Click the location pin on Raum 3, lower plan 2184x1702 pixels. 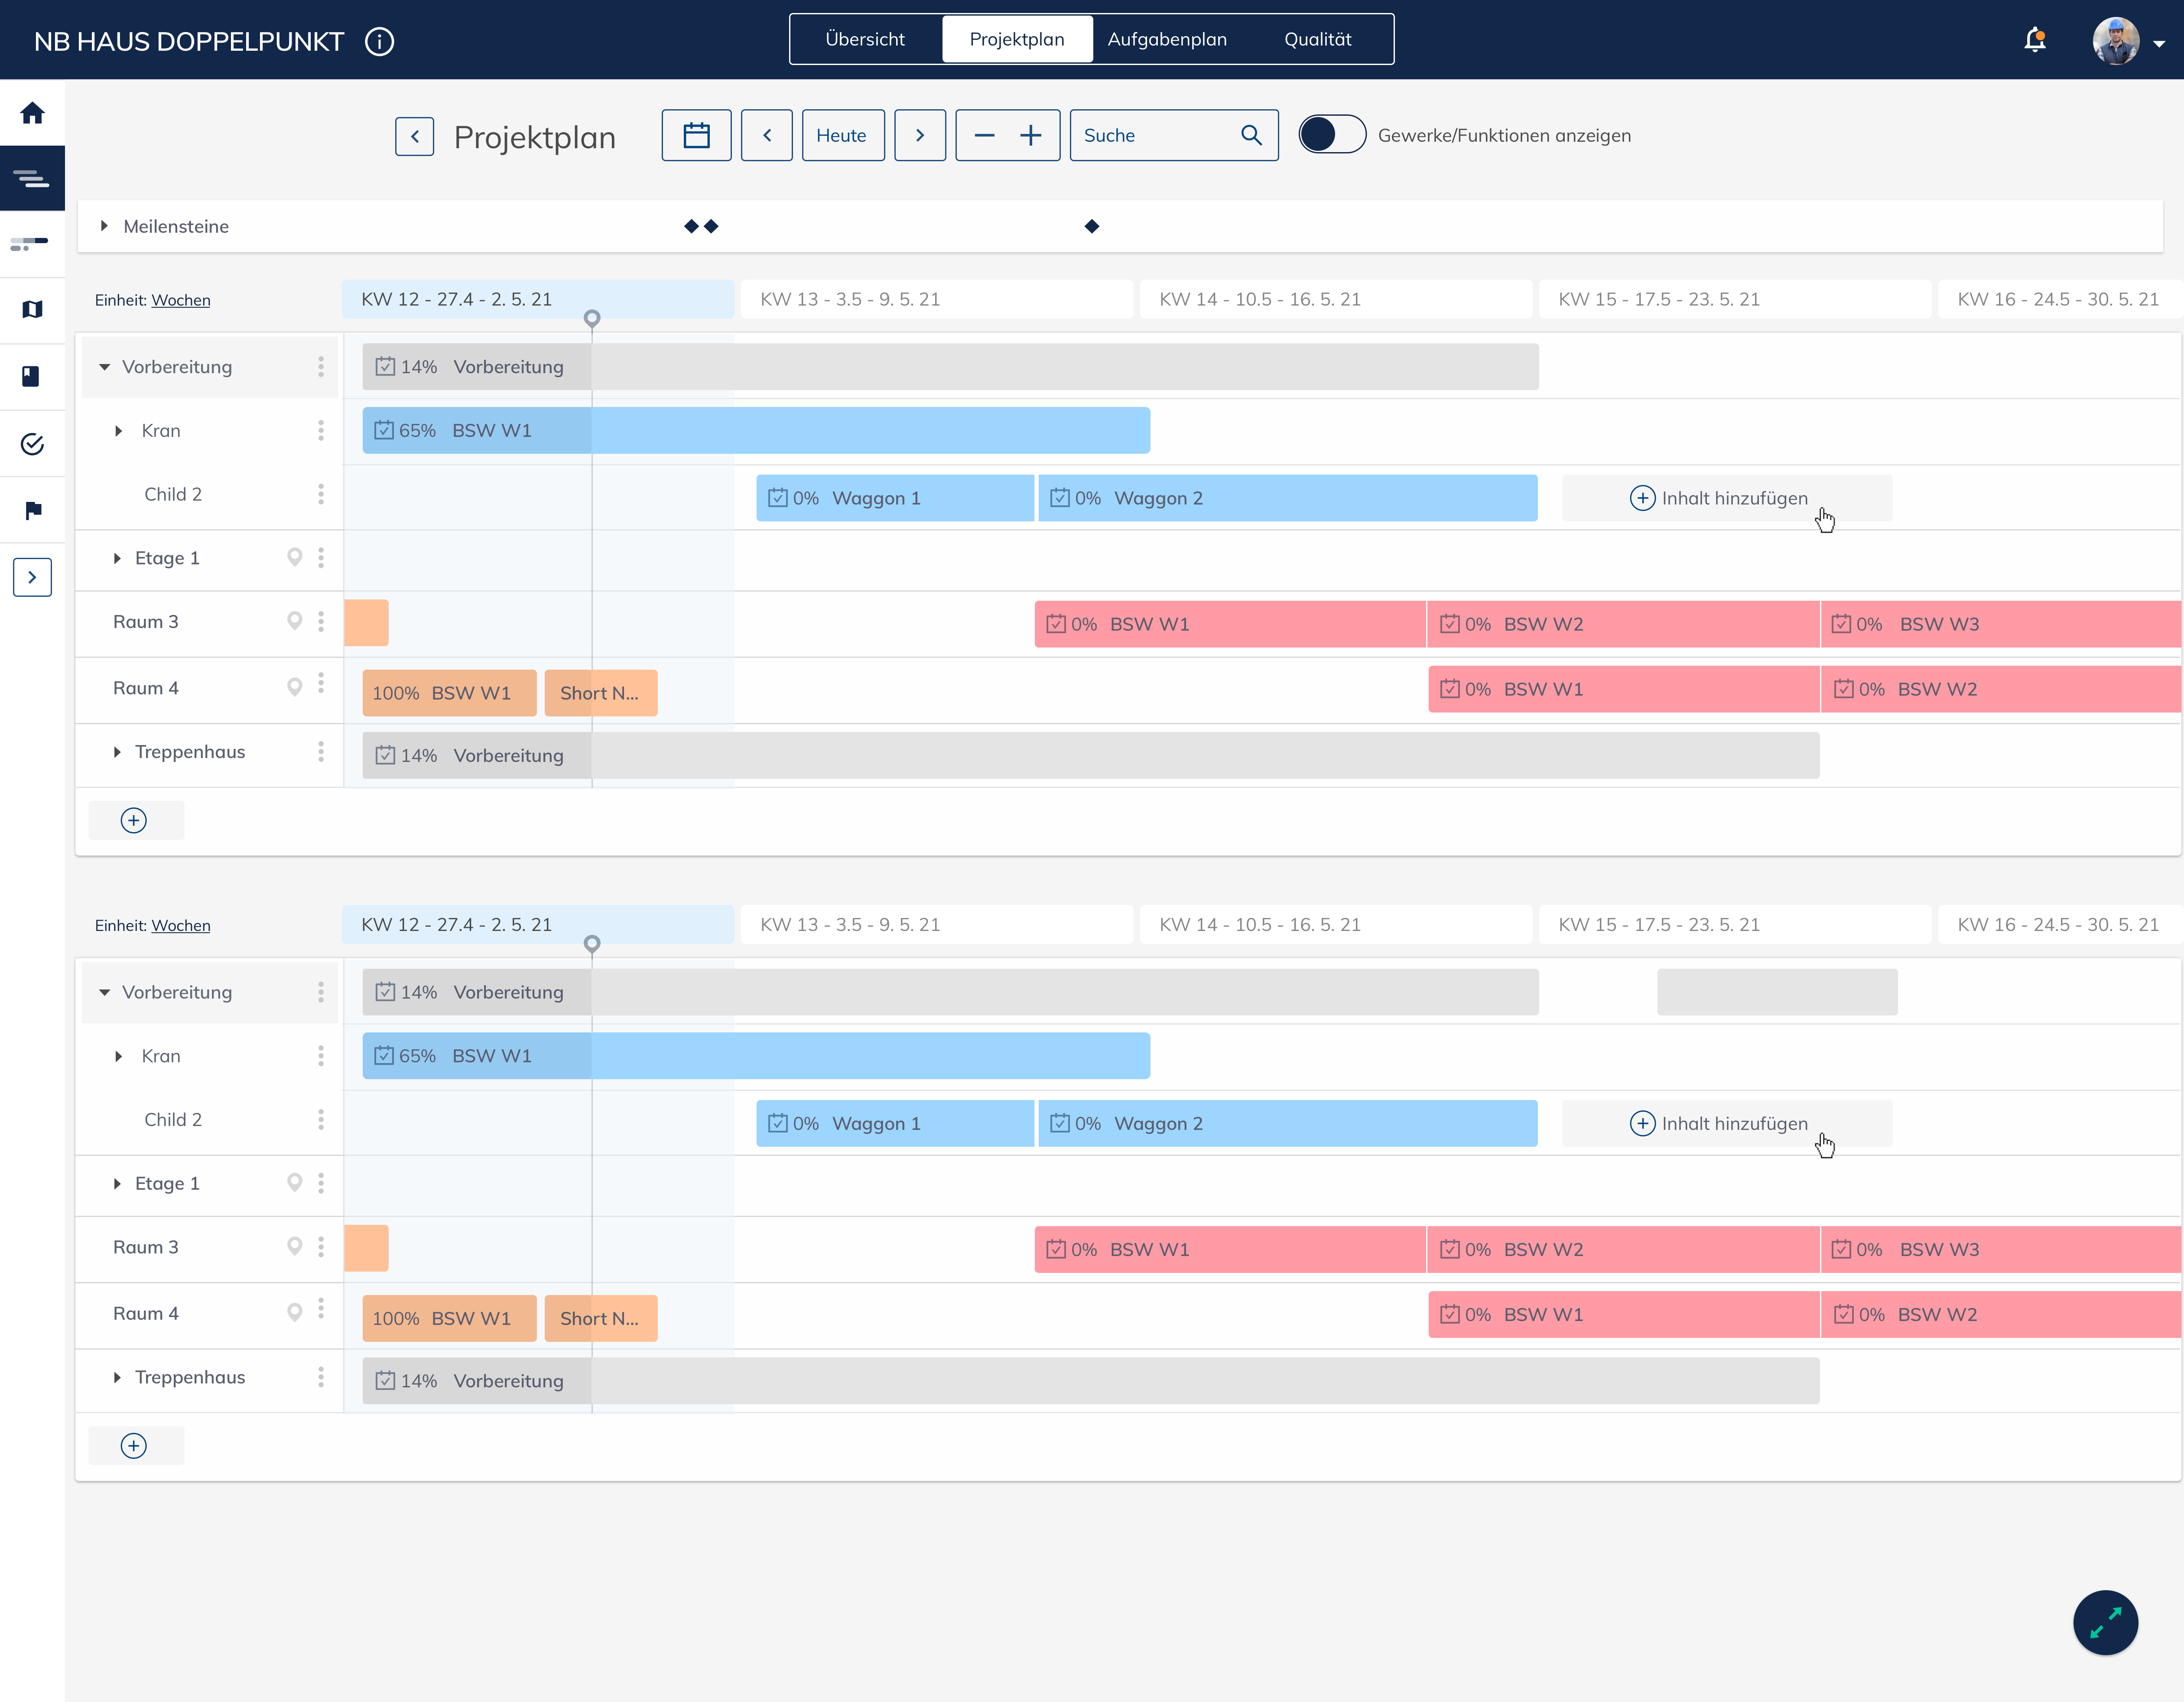click(x=295, y=1246)
